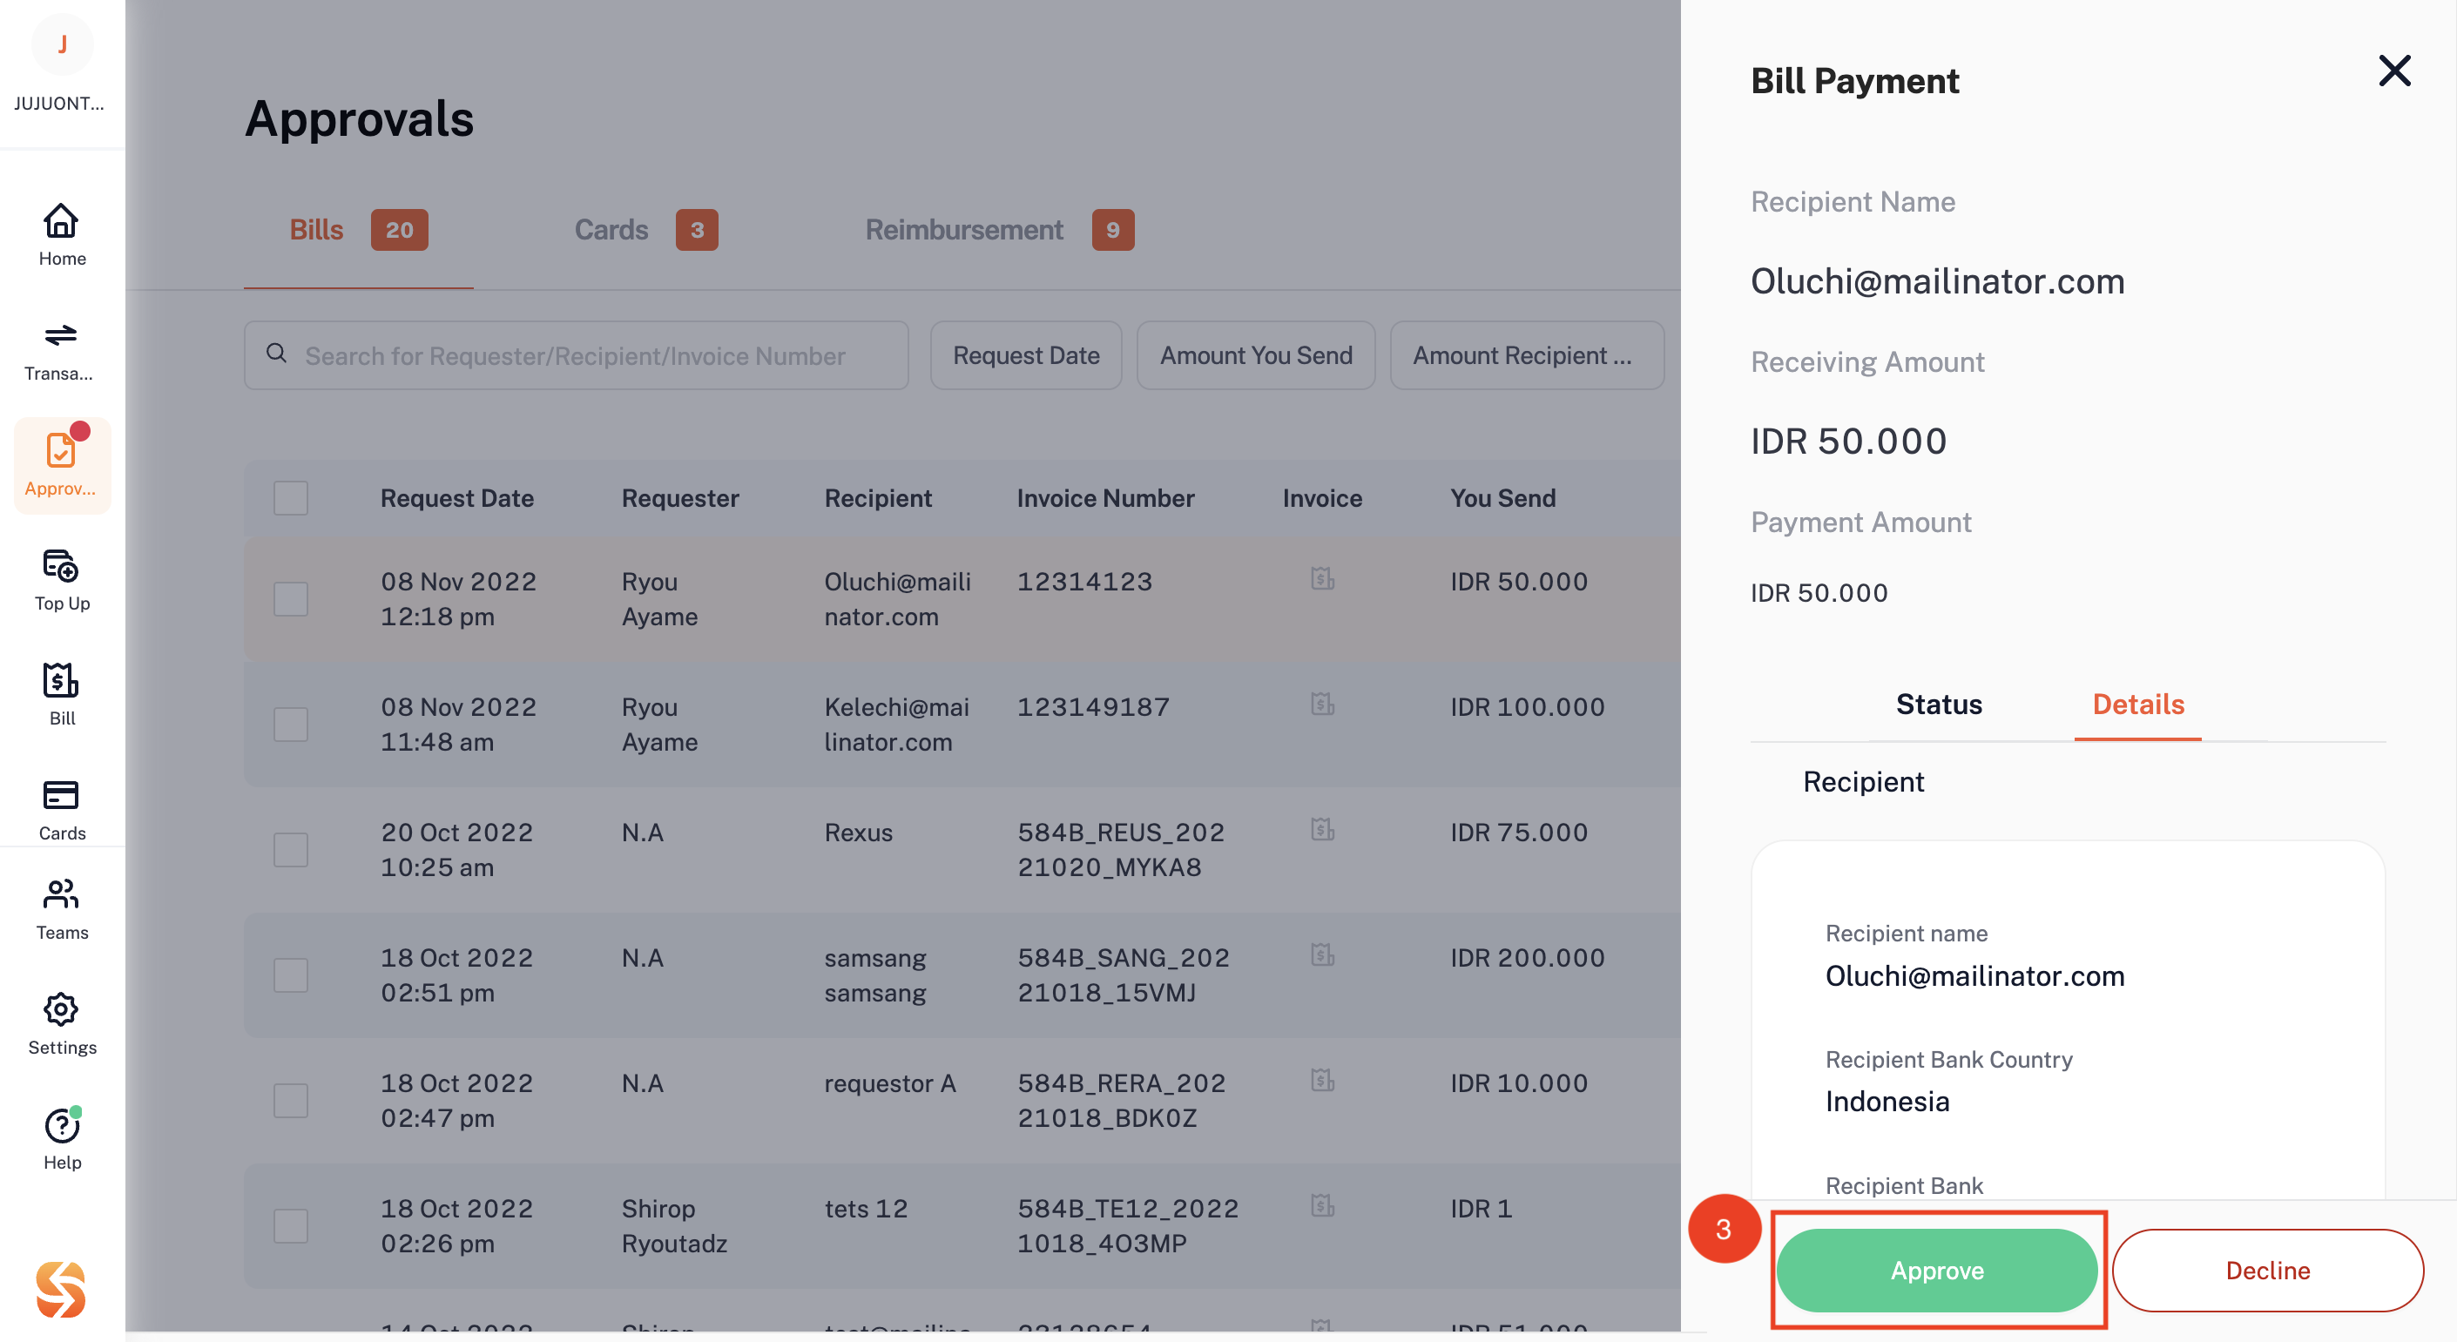
Task: Open invoice icon for requestor A row
Action: [x=1322, y=1081]
